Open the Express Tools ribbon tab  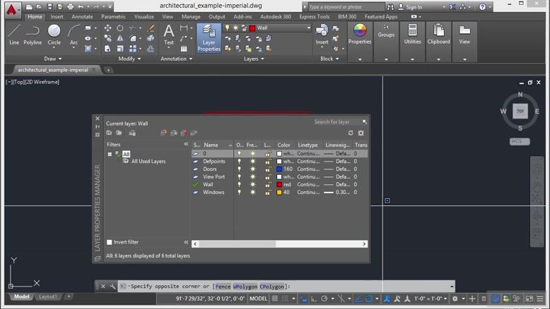(315, 16)
